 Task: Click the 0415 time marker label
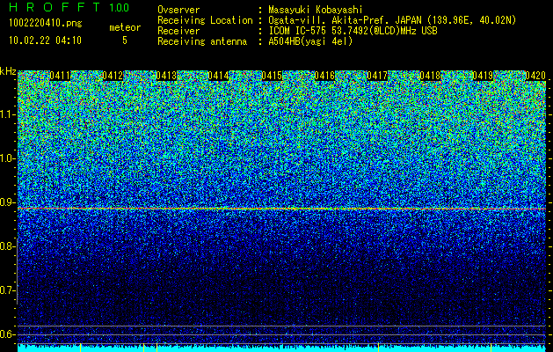click(272, 76)
